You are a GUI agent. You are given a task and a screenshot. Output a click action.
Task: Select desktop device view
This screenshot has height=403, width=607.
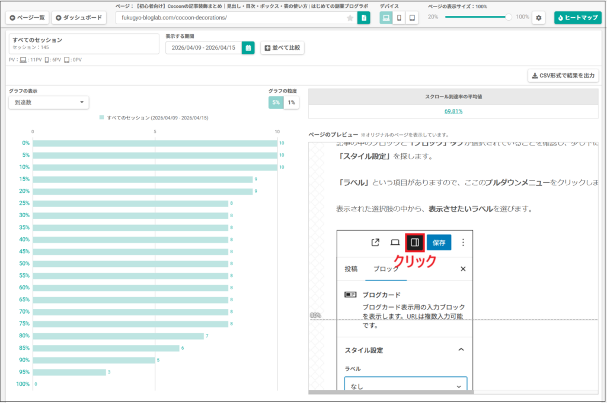click(386, 18)
